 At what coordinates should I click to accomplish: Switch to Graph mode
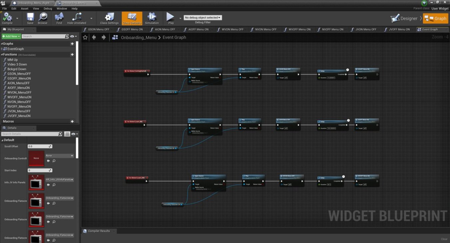(x=436, y=19)
